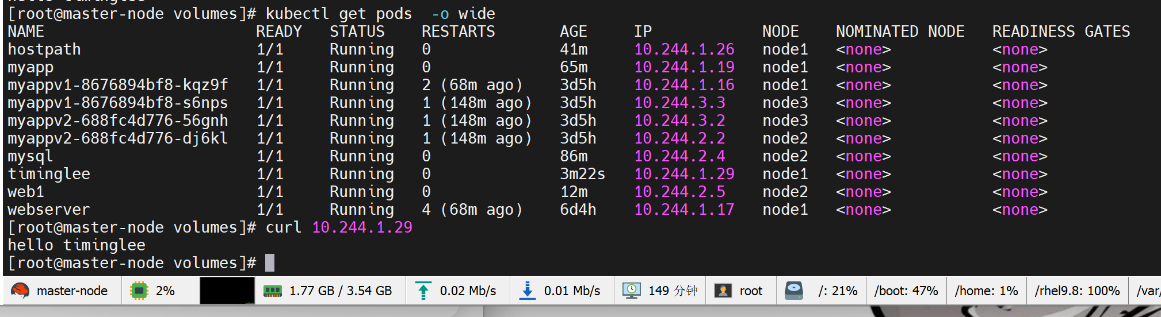Click the myapp pod name
The image size is (1161, 317).
30,67
